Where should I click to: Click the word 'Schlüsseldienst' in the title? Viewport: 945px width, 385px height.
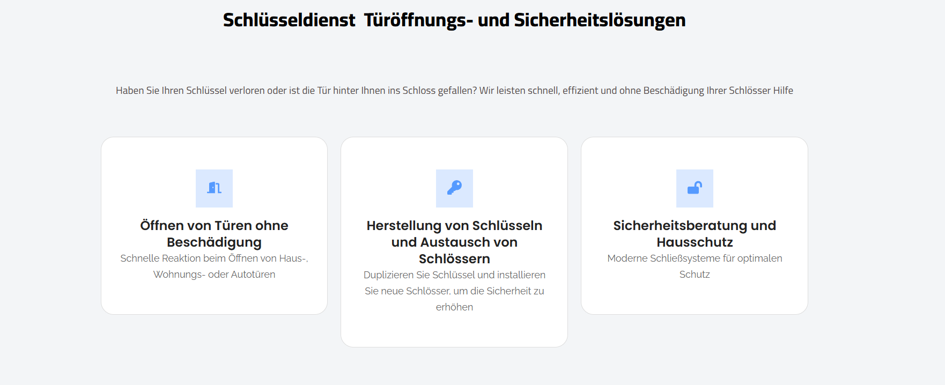click(289, 20)
